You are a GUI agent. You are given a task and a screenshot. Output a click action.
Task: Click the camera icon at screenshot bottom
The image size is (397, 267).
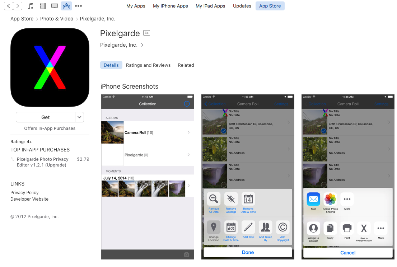click(x=187, y=254)
